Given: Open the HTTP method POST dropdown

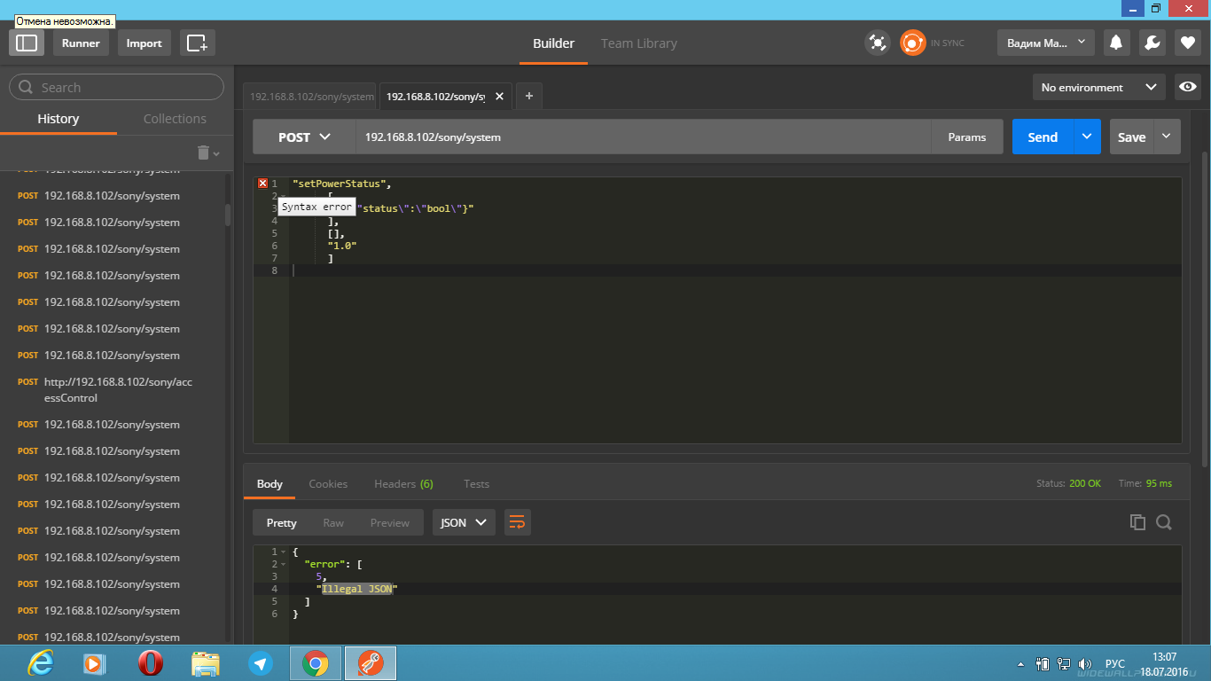Looking at the screenshot, I should click(304, 137).
